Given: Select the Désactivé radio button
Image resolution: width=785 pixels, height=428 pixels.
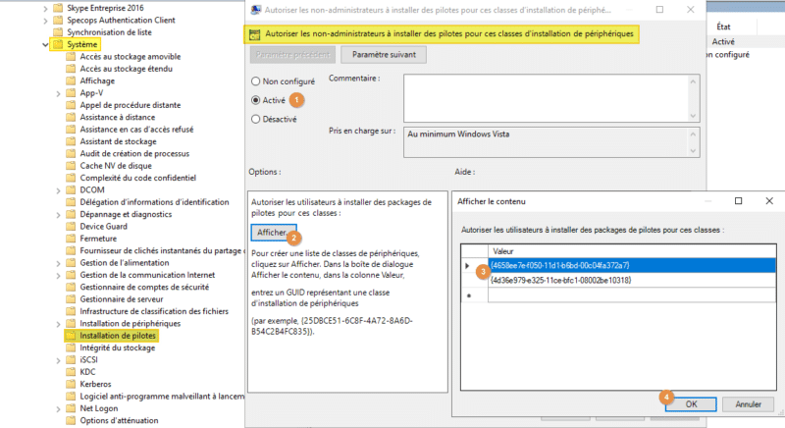Looking at the screenshot, I should coord(257,119).
